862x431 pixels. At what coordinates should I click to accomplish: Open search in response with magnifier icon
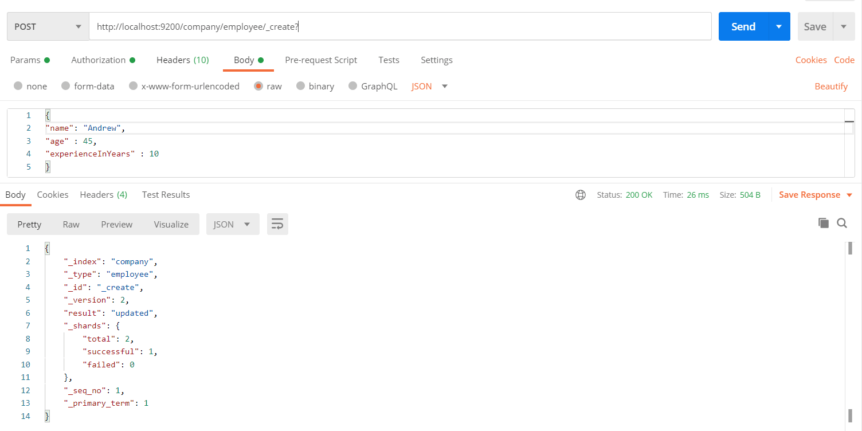(842, 224)
